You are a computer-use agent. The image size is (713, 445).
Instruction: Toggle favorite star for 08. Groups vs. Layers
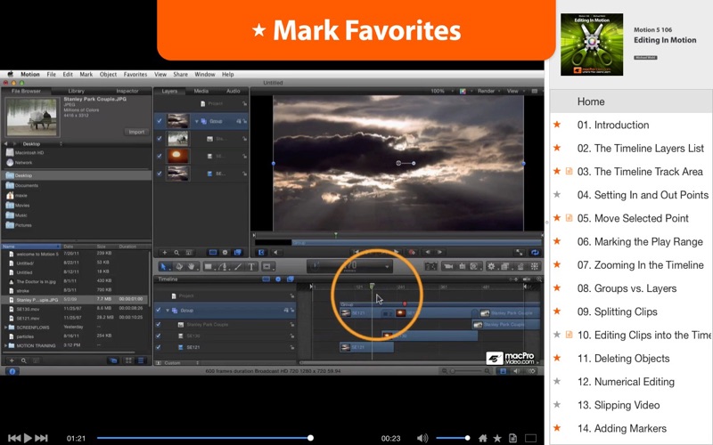tap(556, 287)
